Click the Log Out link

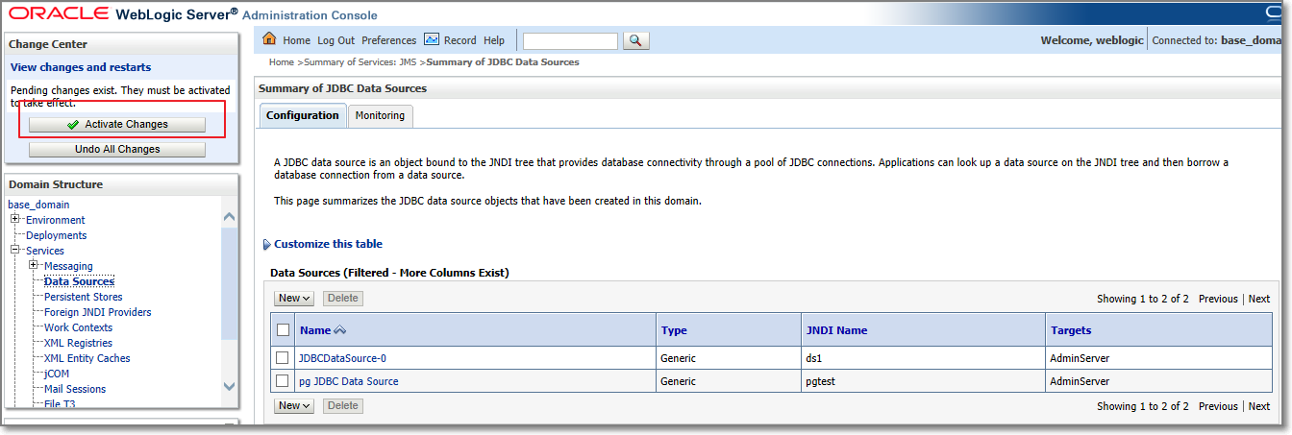pyautogui.click(x=335, y=40)
